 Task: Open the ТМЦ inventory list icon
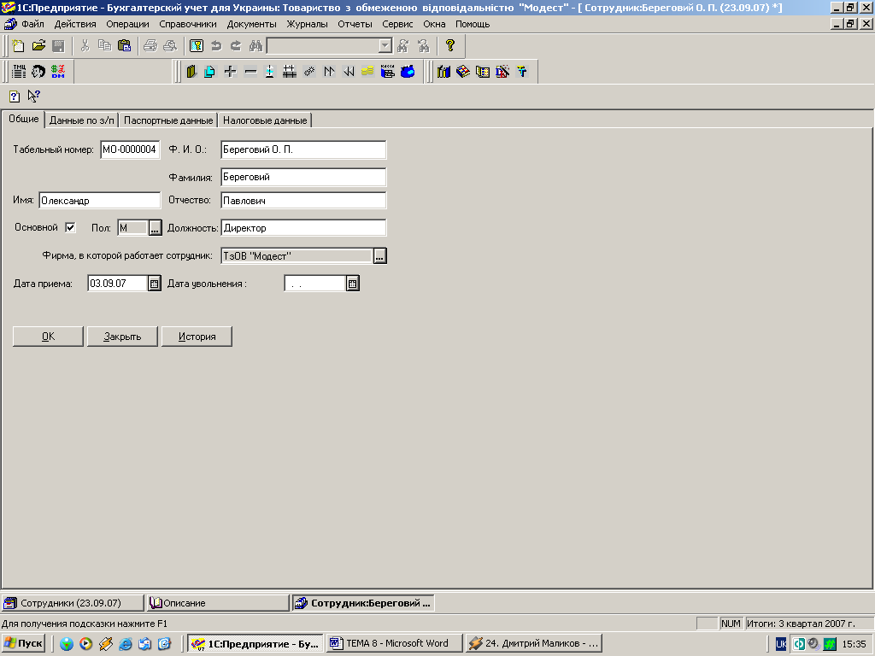[x=19, y=72]
